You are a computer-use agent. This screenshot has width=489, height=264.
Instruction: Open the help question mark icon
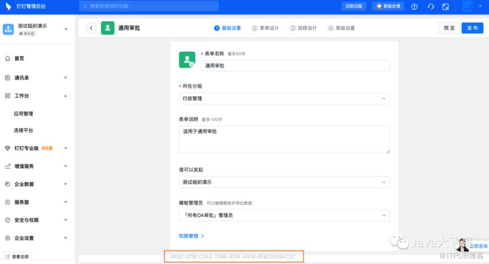pos(414,7)
